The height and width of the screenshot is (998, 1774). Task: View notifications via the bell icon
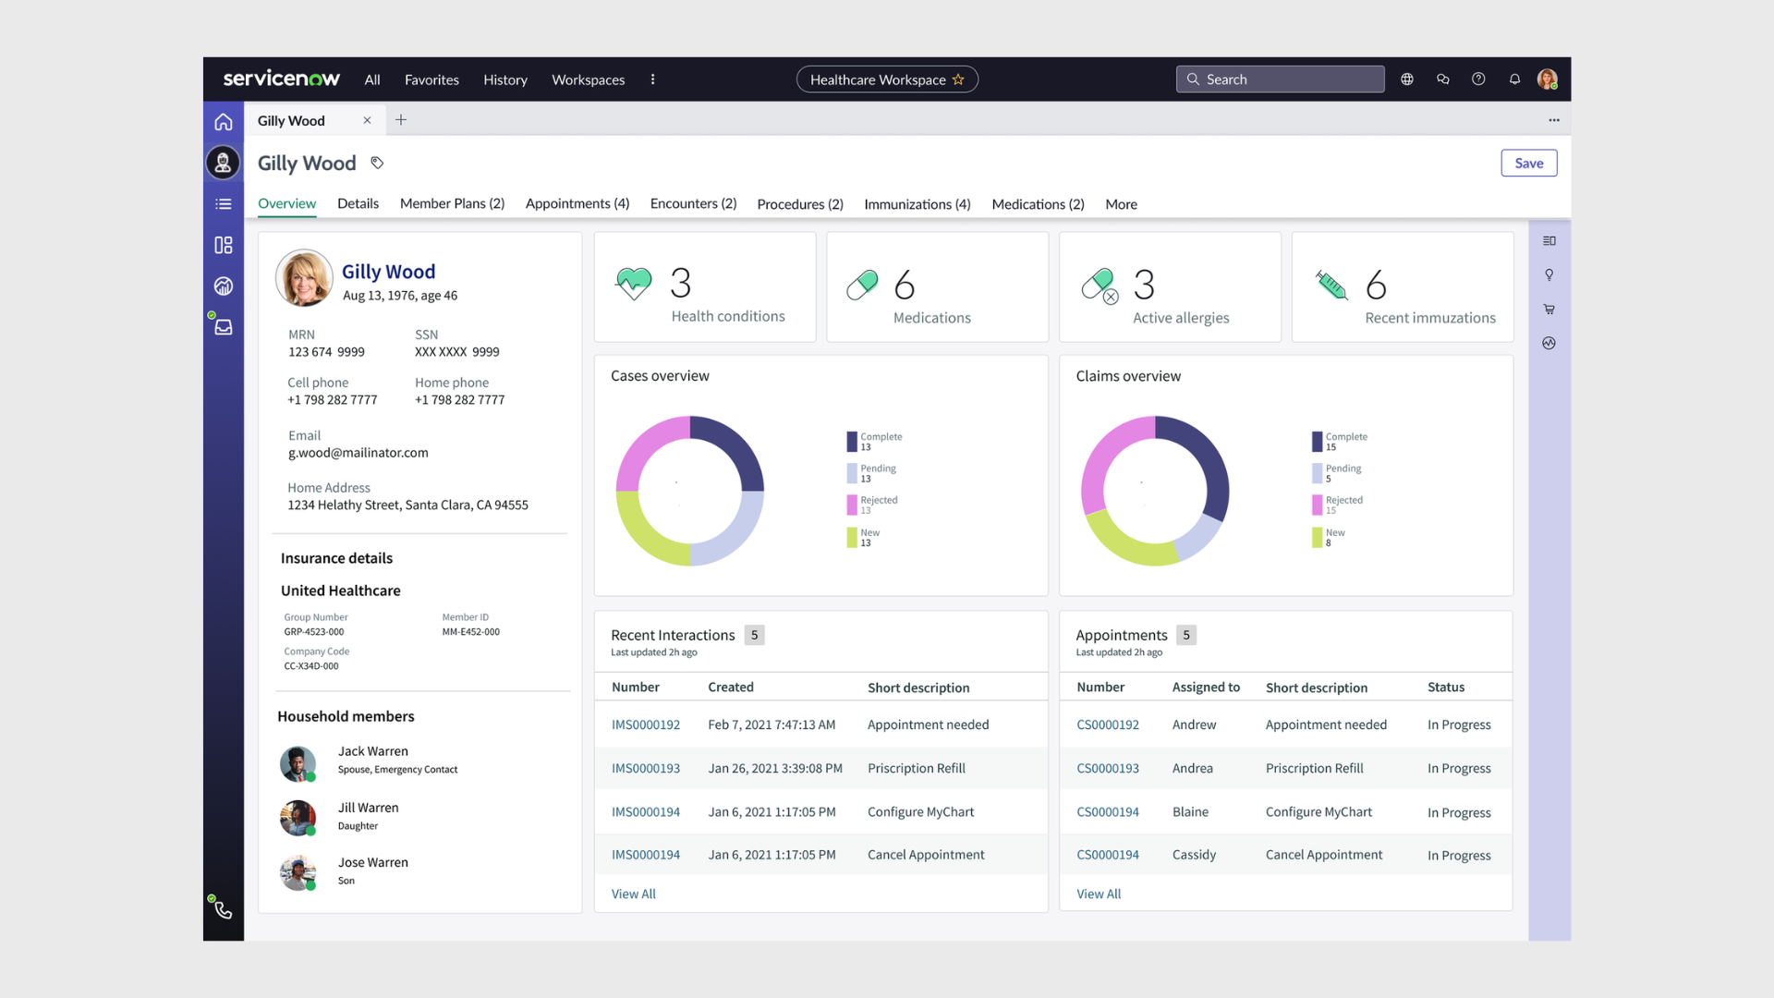click(x=1513, y=79)
